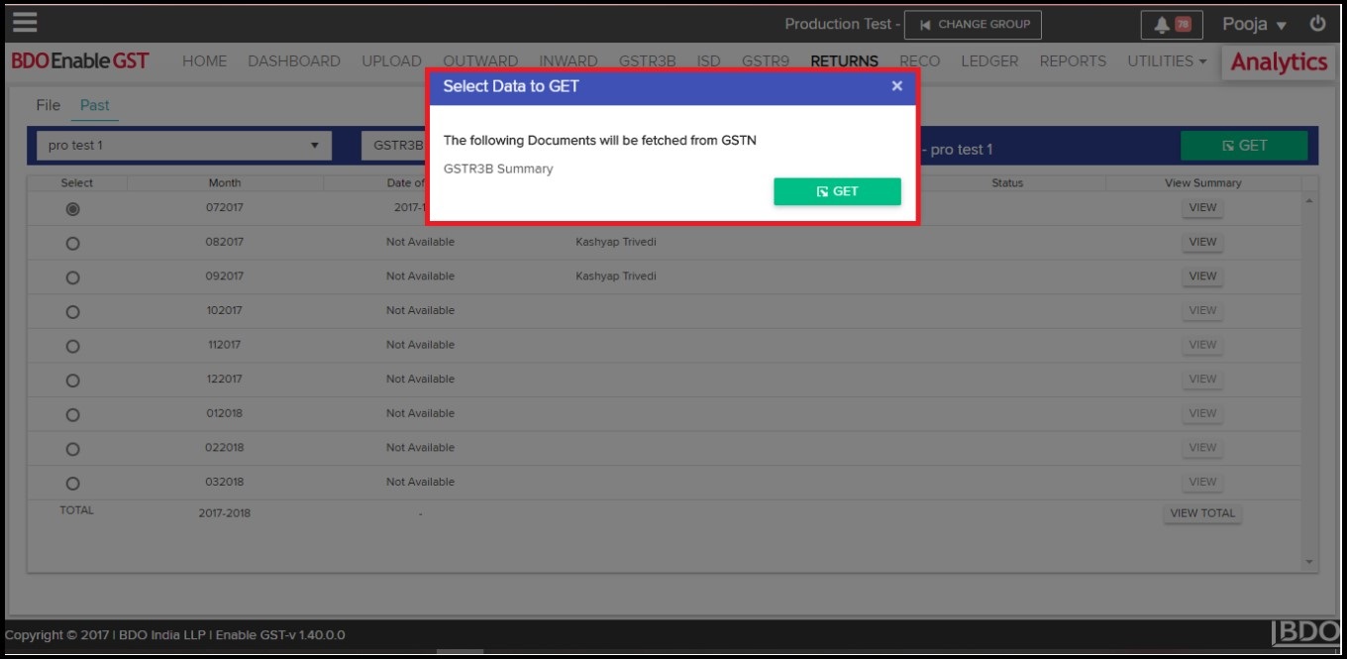Viewport: 1347px width, 660px height.
Task: Click the power logout icon
Action: point(1317,24)
